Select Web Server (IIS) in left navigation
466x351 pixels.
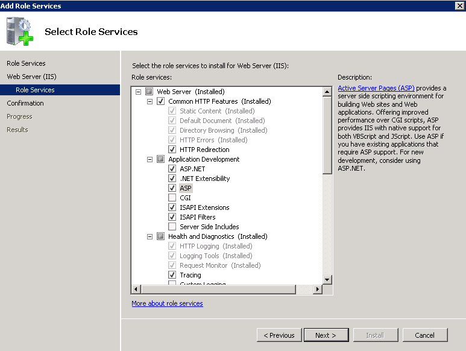click(31, 77)
